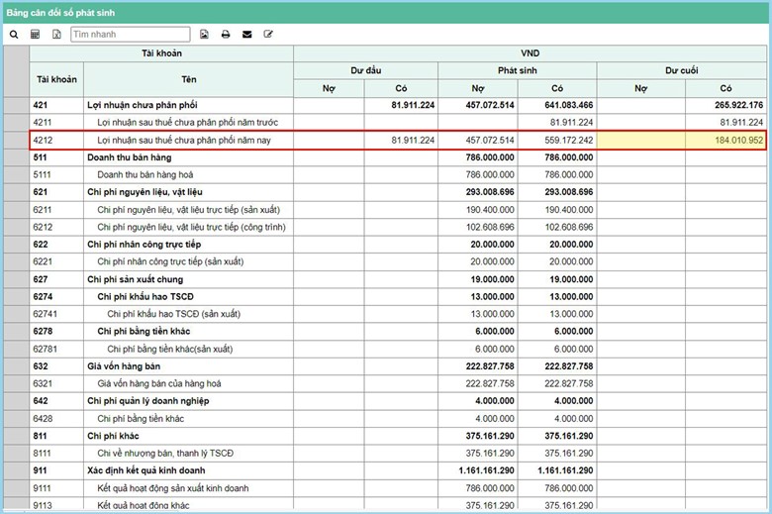The image size is (772, 514).
Task: Select row 4211 Lợi nhuận năm trước
Action: tap(173, 122)
